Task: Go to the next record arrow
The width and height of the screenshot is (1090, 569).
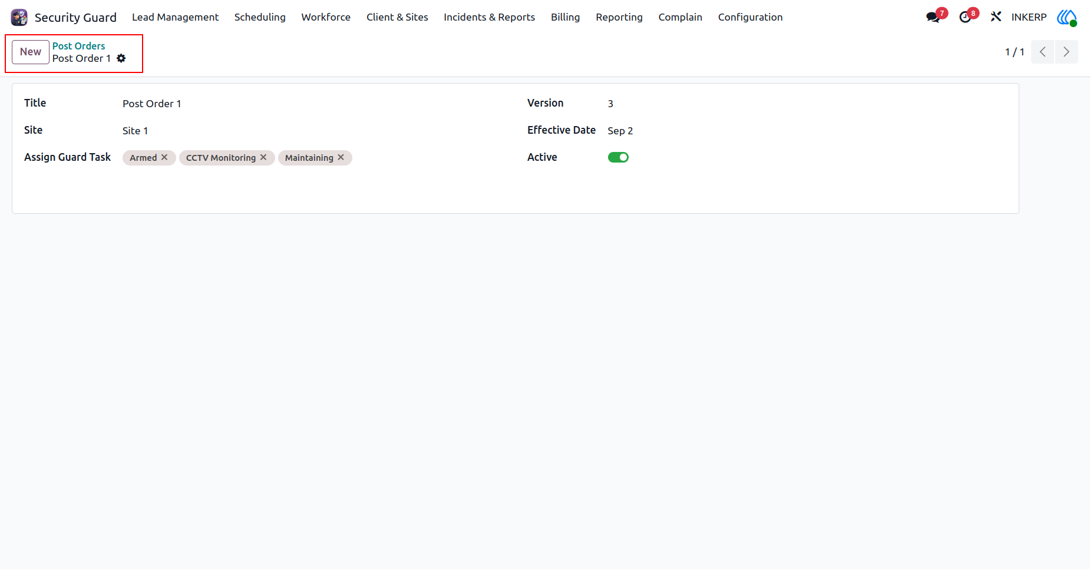Action: [1066, 52]
